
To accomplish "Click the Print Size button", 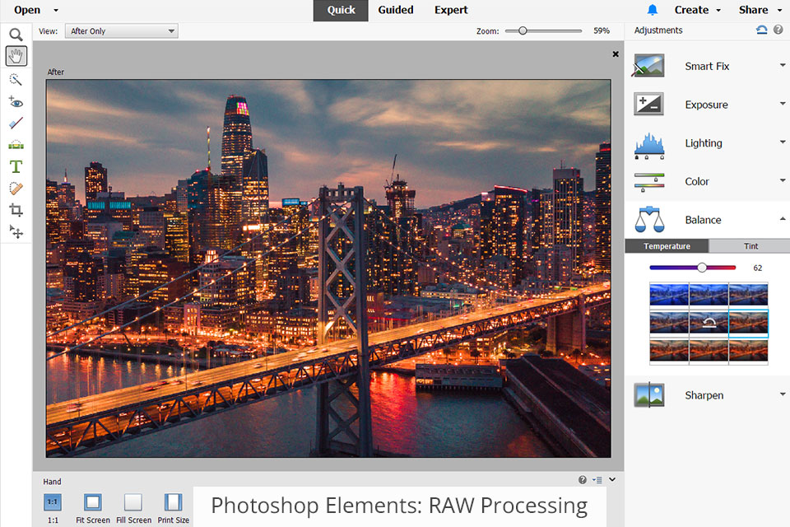I will 174,508.
